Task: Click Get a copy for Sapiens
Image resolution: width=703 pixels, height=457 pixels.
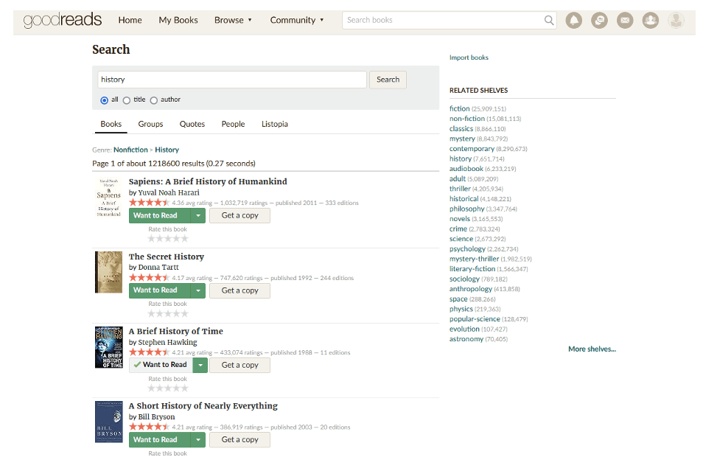Action: click(x=240, y=216)
